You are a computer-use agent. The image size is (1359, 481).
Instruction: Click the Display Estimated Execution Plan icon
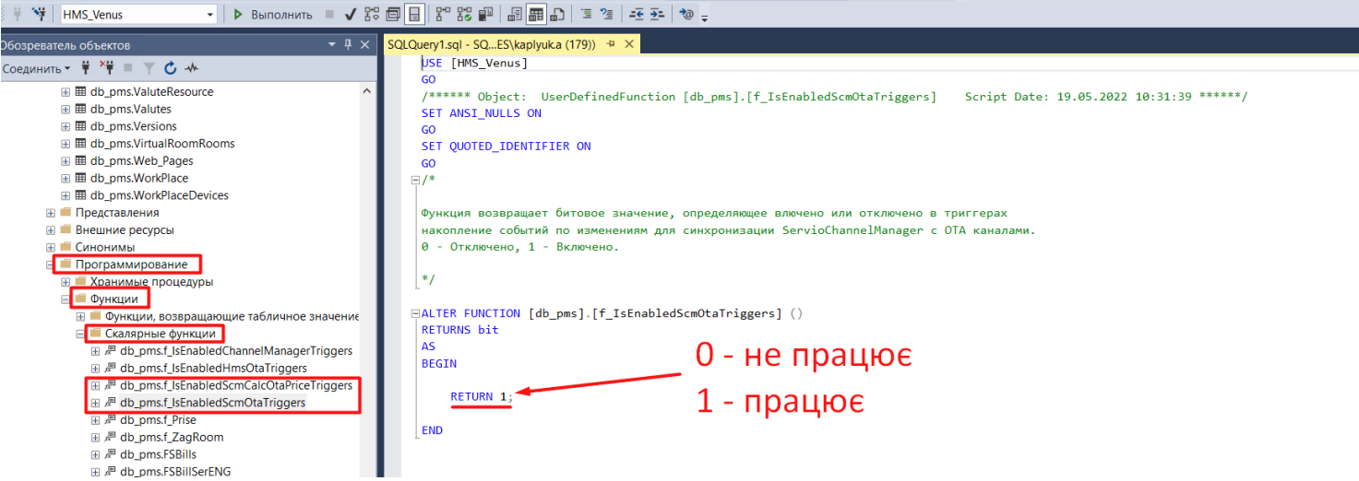pos(372,15)
